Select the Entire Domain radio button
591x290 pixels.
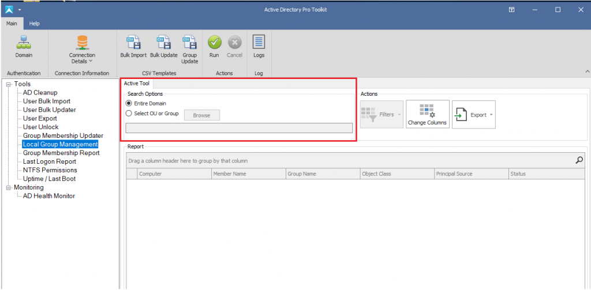tap(129, 103)
